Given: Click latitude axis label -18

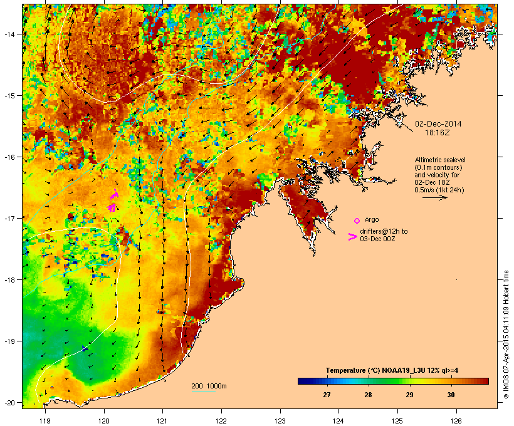Looking at the screenshot, I should coord(9,279).
